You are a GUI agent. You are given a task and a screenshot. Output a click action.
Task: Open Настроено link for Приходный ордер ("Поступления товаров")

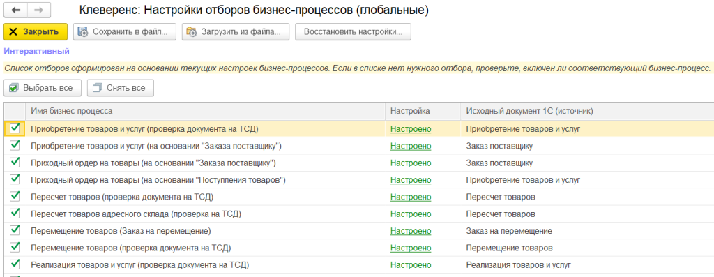pyautogui.click(x=411, y=180)
